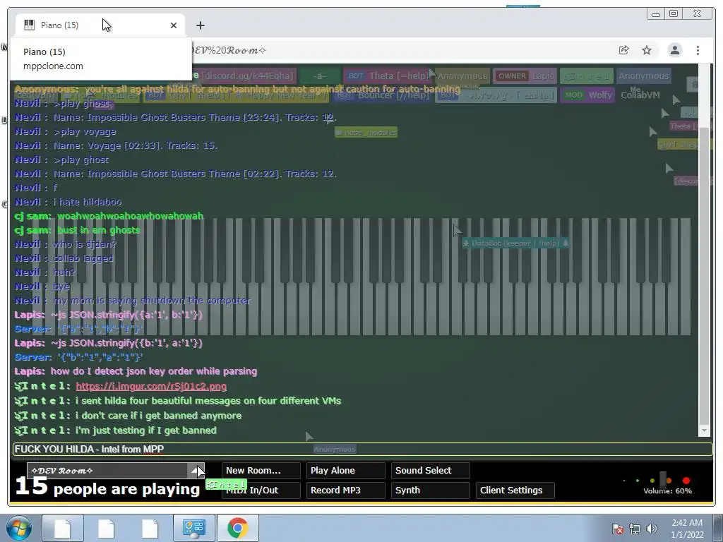Click the CollabVM name tag
This screenshot has height=542, width=723.
point(640,95)
